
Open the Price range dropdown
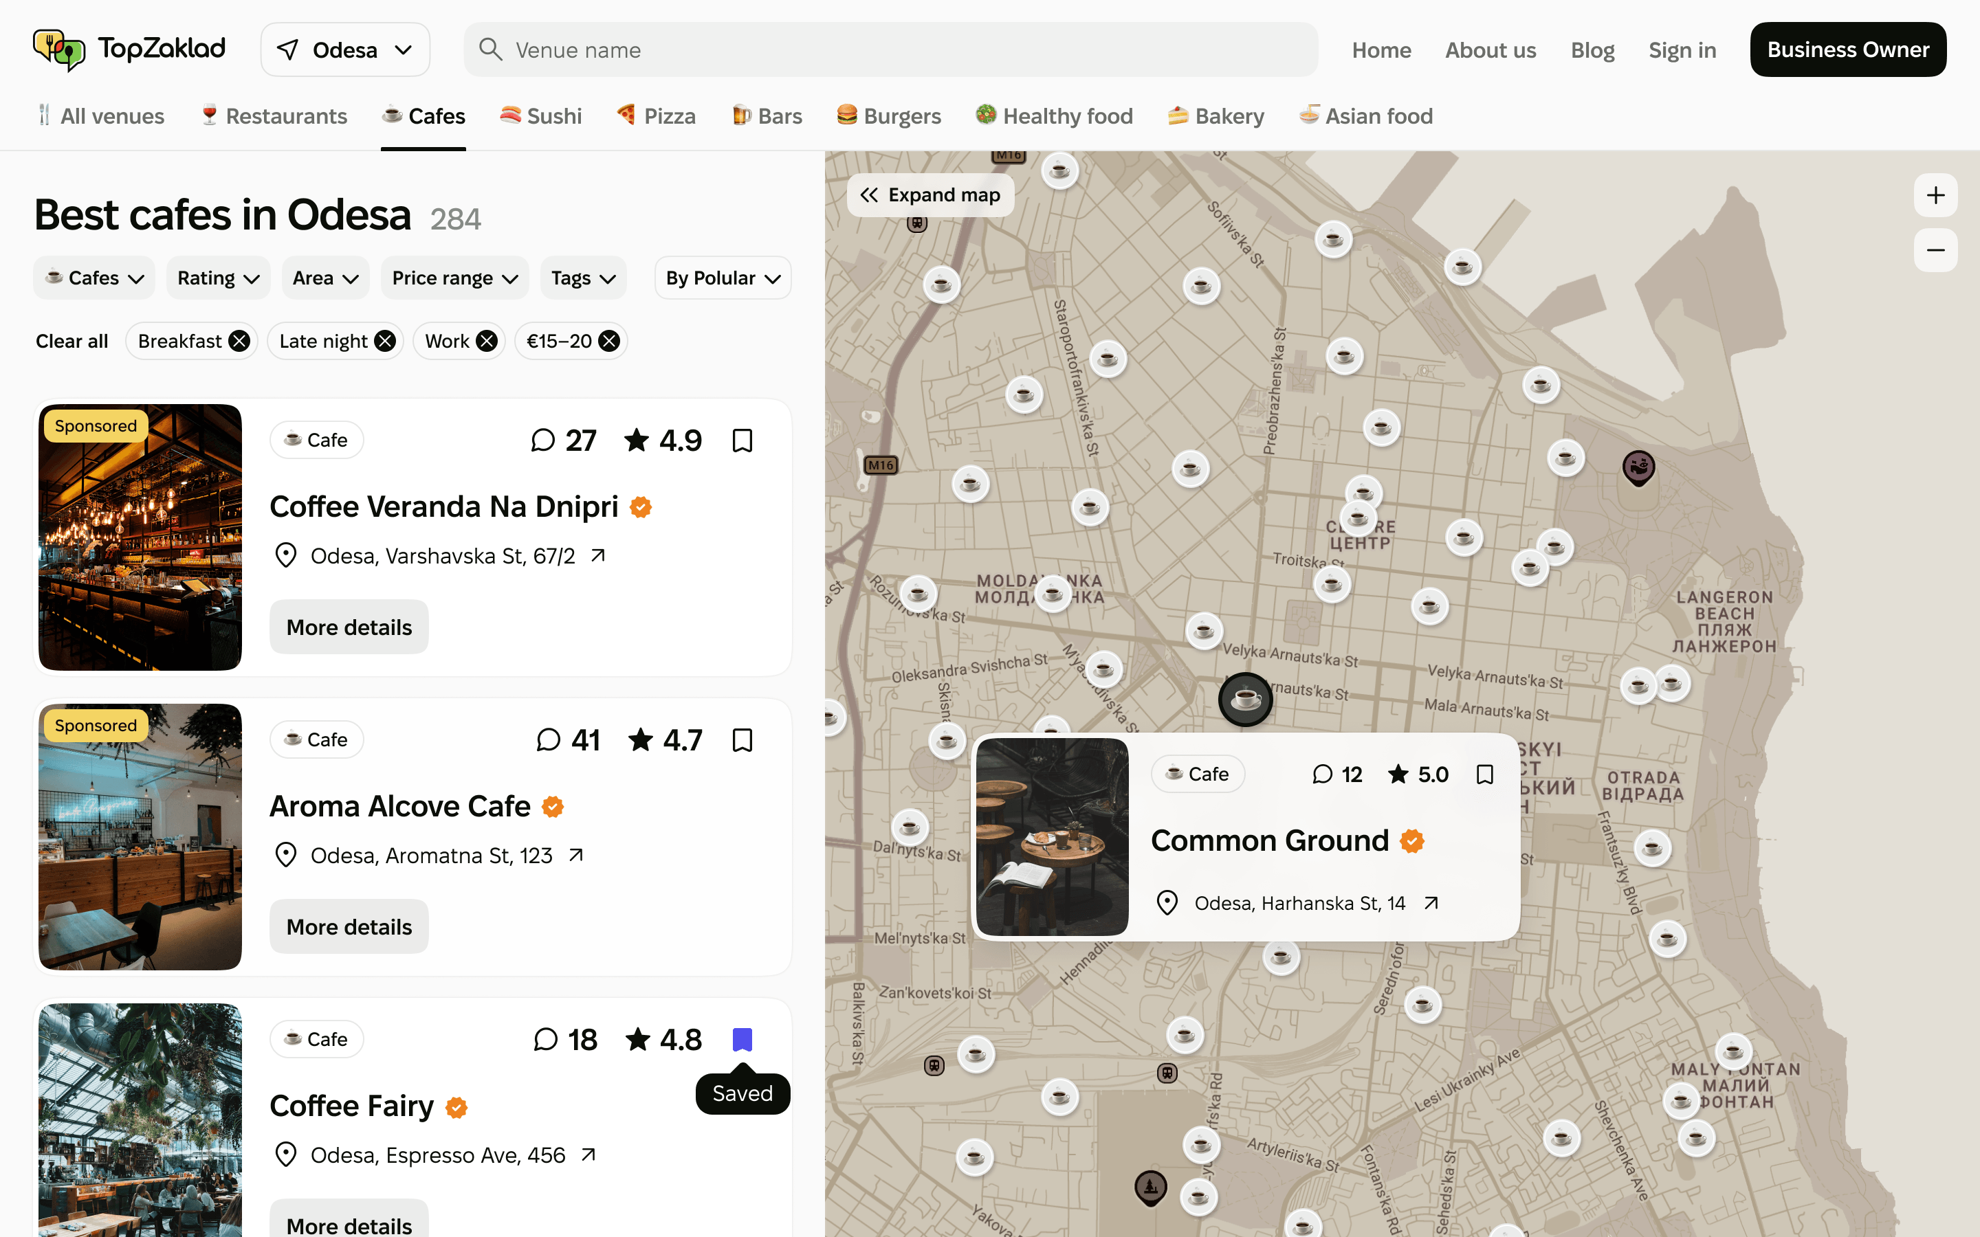tap(455, 278)
